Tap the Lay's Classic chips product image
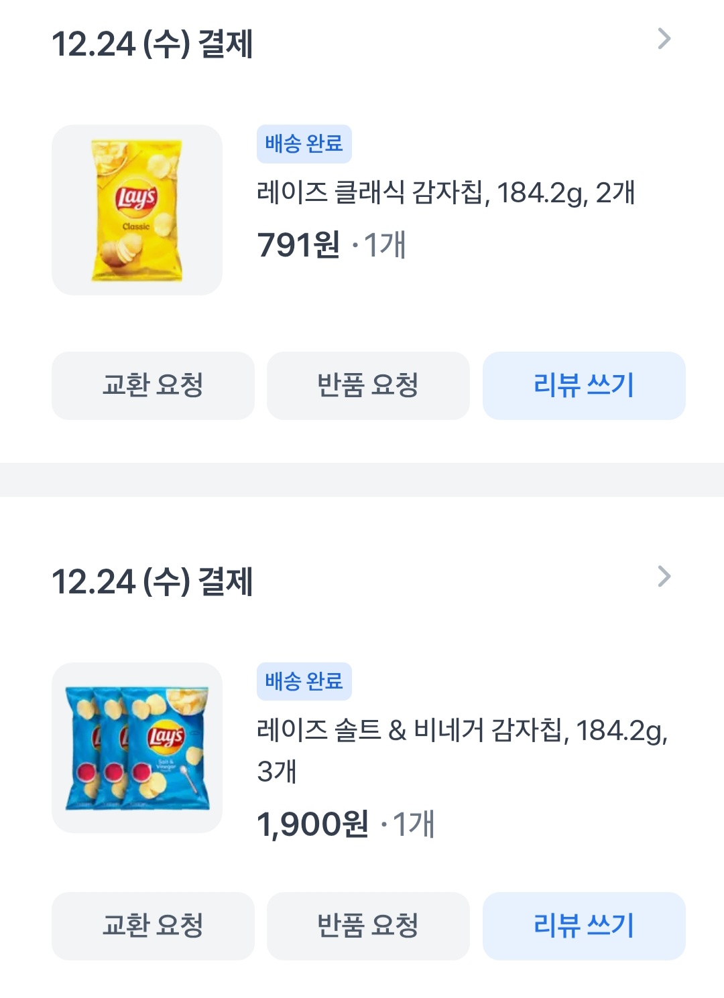 tap(137, 210)
